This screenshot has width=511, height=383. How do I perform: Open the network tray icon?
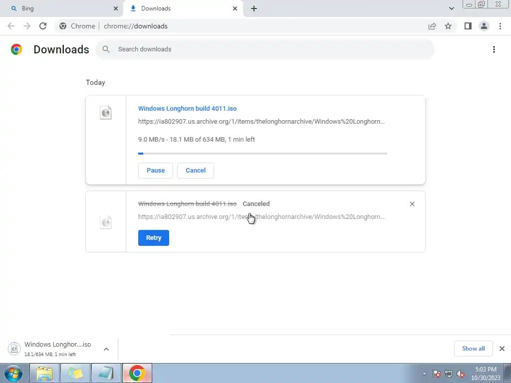pos(449,374)
